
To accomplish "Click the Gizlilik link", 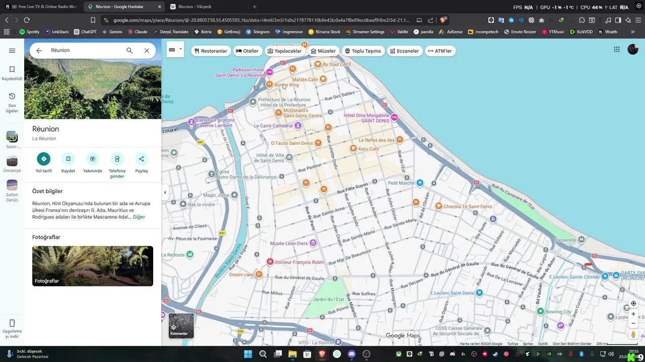I will [543, 344].
